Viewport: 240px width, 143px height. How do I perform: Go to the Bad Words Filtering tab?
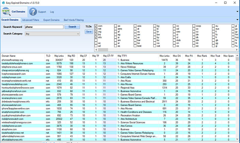[74, 20]
